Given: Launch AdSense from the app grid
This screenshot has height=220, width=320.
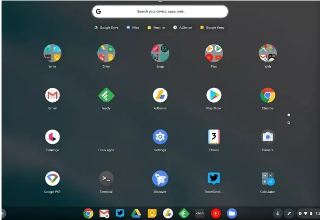Looking at the screenshot, I should point(160,95).
